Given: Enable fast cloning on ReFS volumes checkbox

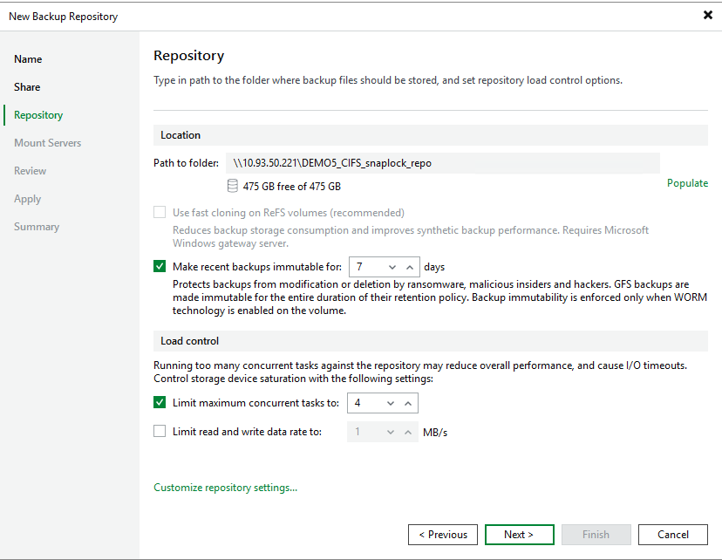Looking at the screenshot, I should click(x=160, y=212).
